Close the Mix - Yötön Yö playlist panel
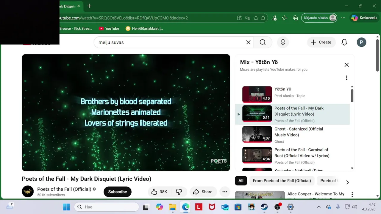Viewport: 381px width, 214px height. click(x=346, y=65)
